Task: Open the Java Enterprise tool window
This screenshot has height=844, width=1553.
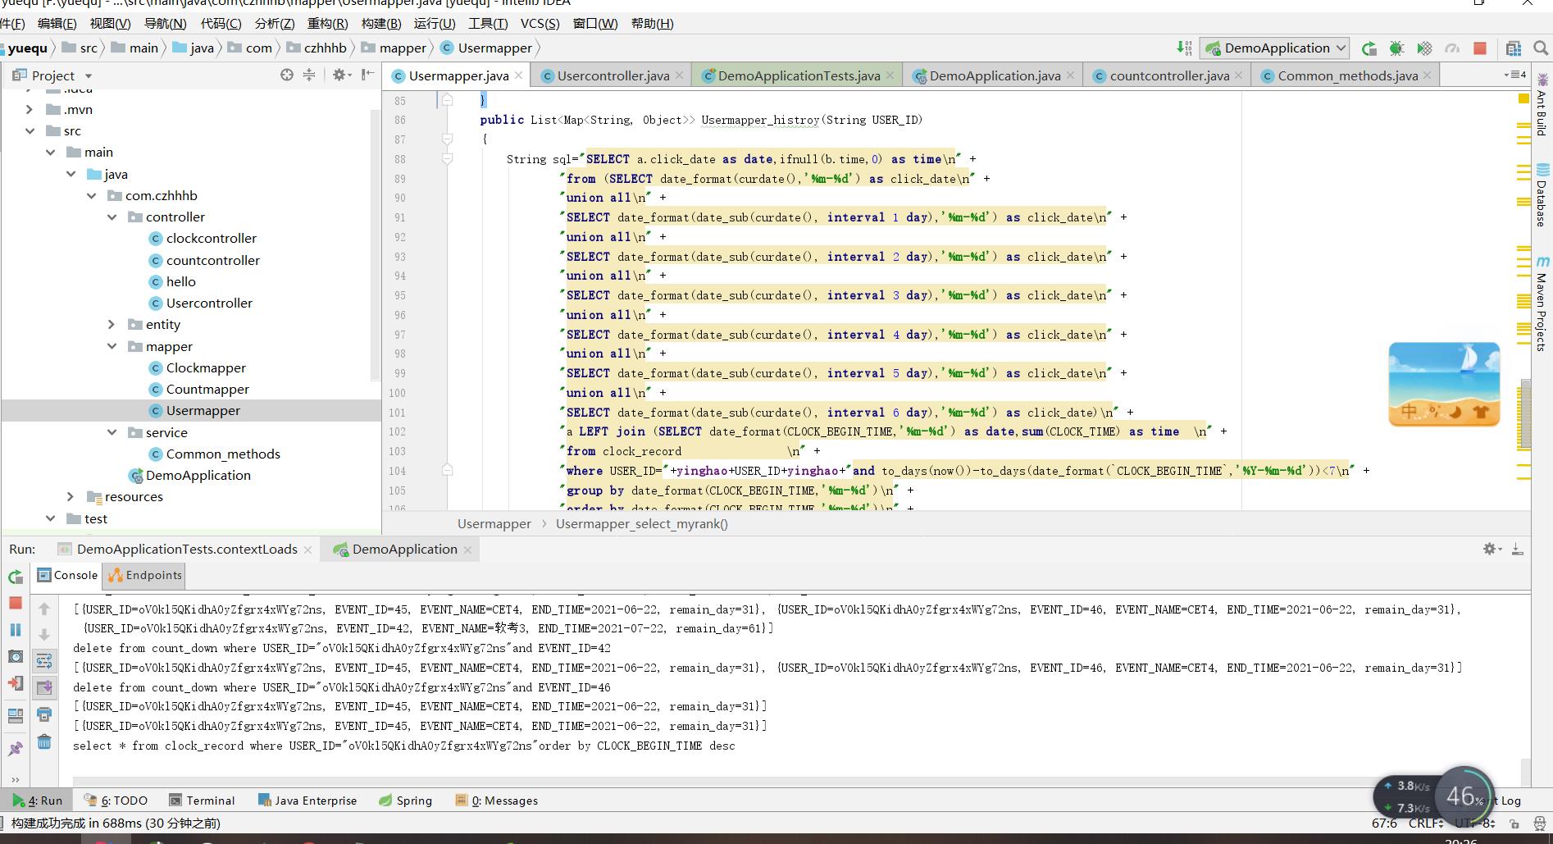Action: click(307, 801)
